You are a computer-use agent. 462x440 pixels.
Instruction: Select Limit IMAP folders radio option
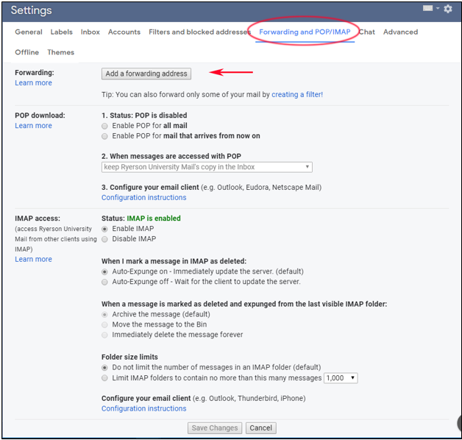tap(105, 378)
